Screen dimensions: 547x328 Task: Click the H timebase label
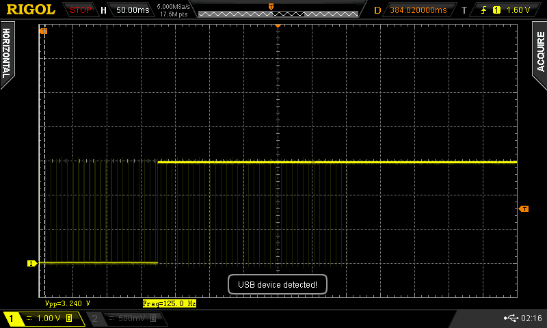point(103,10)
